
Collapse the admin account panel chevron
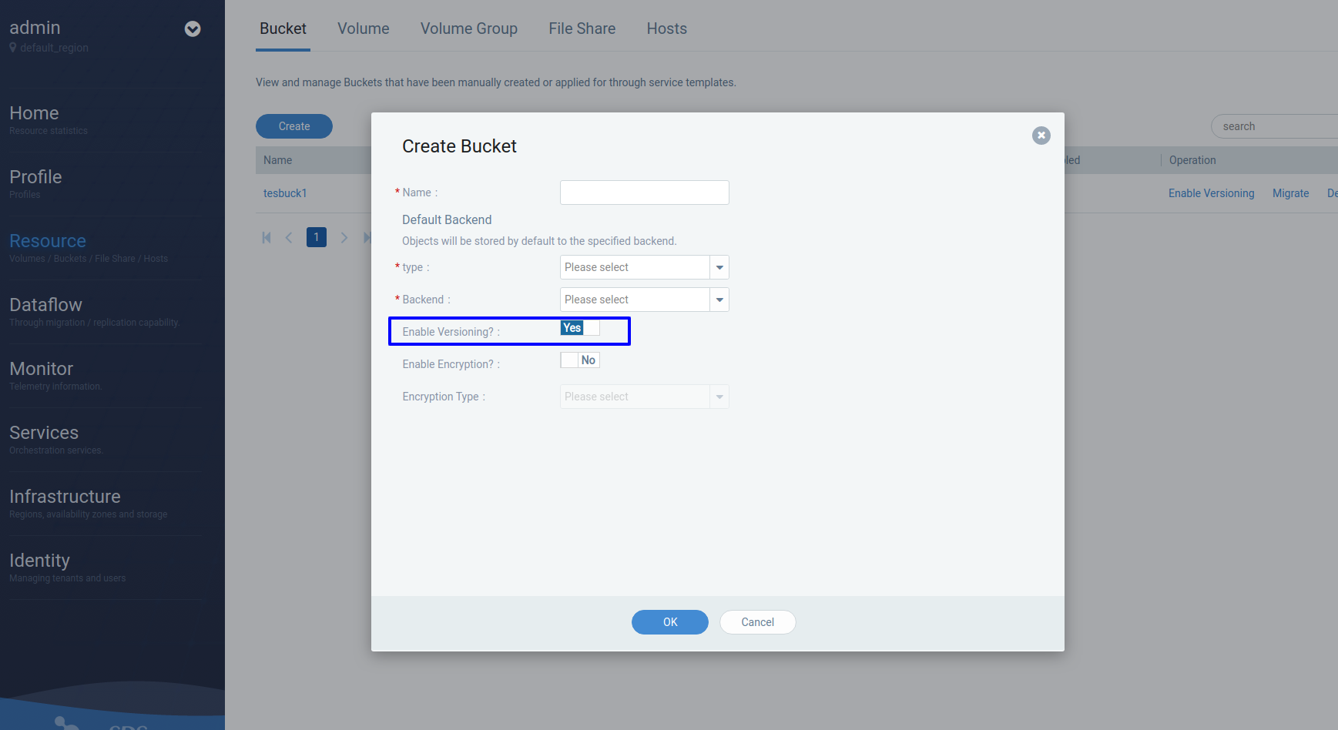tap(191, 28)
